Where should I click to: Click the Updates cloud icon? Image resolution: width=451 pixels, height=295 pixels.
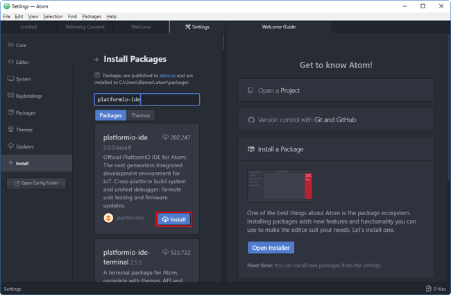click(10, 146)
